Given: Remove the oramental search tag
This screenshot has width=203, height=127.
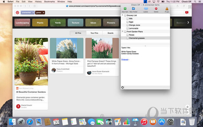Looking at the screenshot, I should [x=33, y=12].
